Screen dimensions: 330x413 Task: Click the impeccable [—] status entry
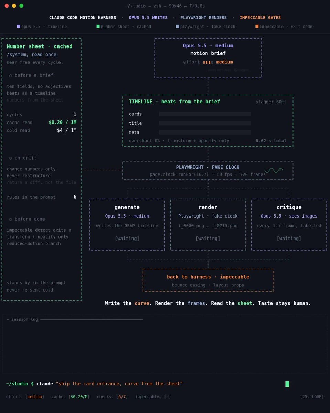(x=153, y=396)
